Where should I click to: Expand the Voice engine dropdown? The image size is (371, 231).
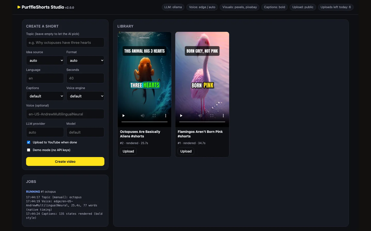(x=85, y=96)
